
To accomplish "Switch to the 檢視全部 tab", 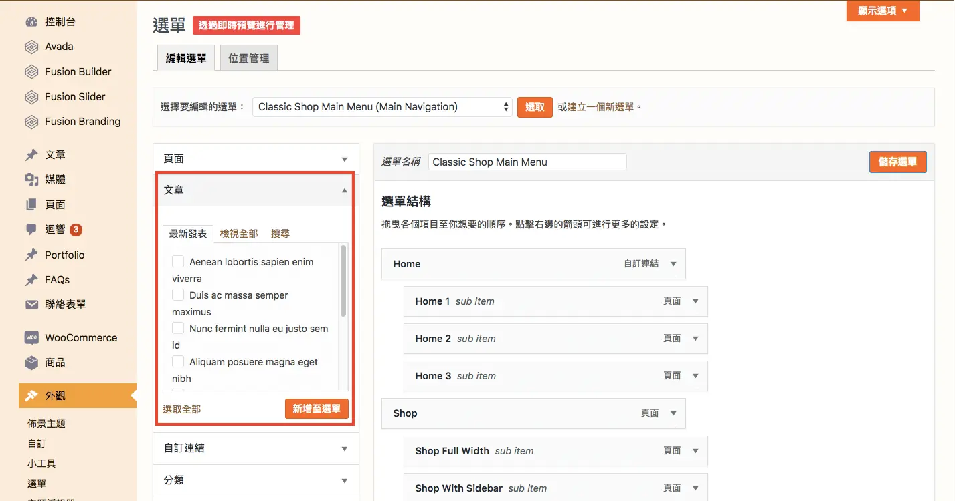I will (x=239, y=234).
